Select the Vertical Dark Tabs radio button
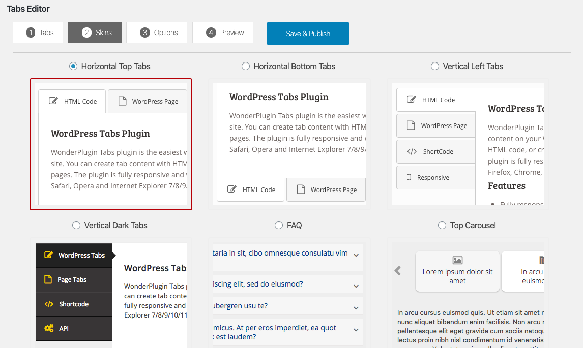The width and height of the screenshot is (583, 348). [76, 225]
